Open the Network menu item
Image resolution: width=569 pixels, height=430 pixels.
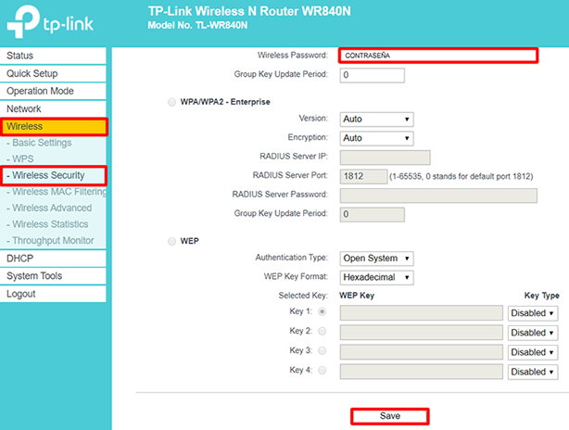[x=53, y=108]
